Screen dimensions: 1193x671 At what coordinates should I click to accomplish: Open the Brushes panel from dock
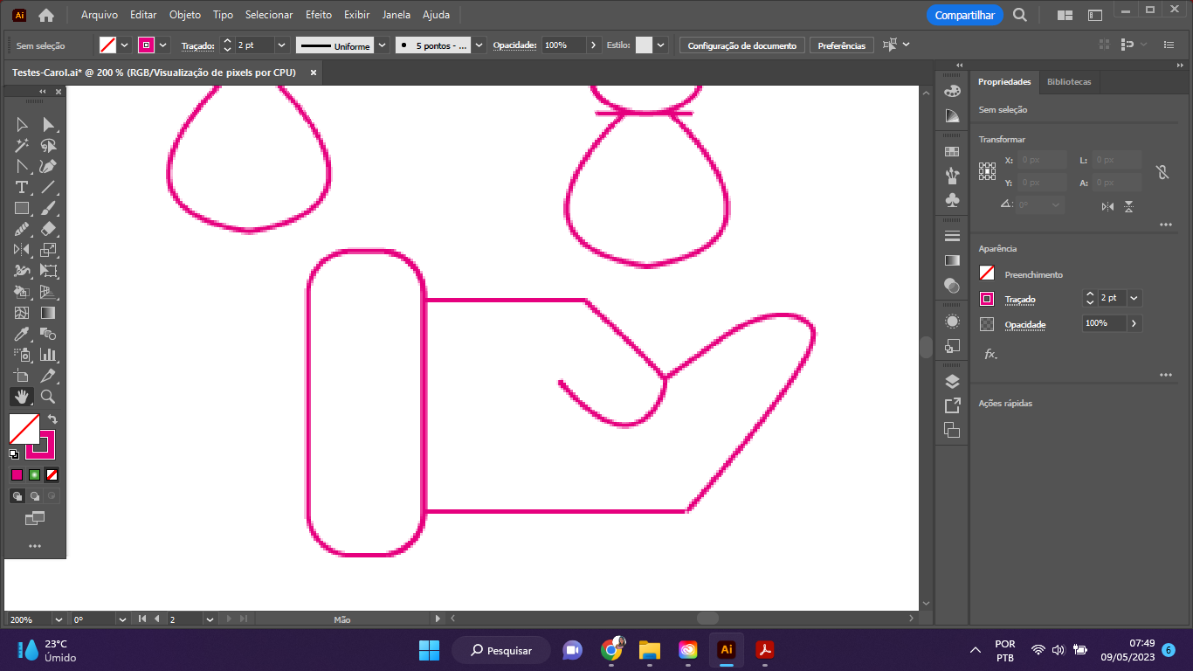(952, 176)
